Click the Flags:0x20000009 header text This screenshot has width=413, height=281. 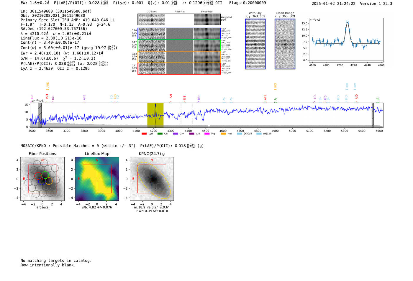coord(248,3)
